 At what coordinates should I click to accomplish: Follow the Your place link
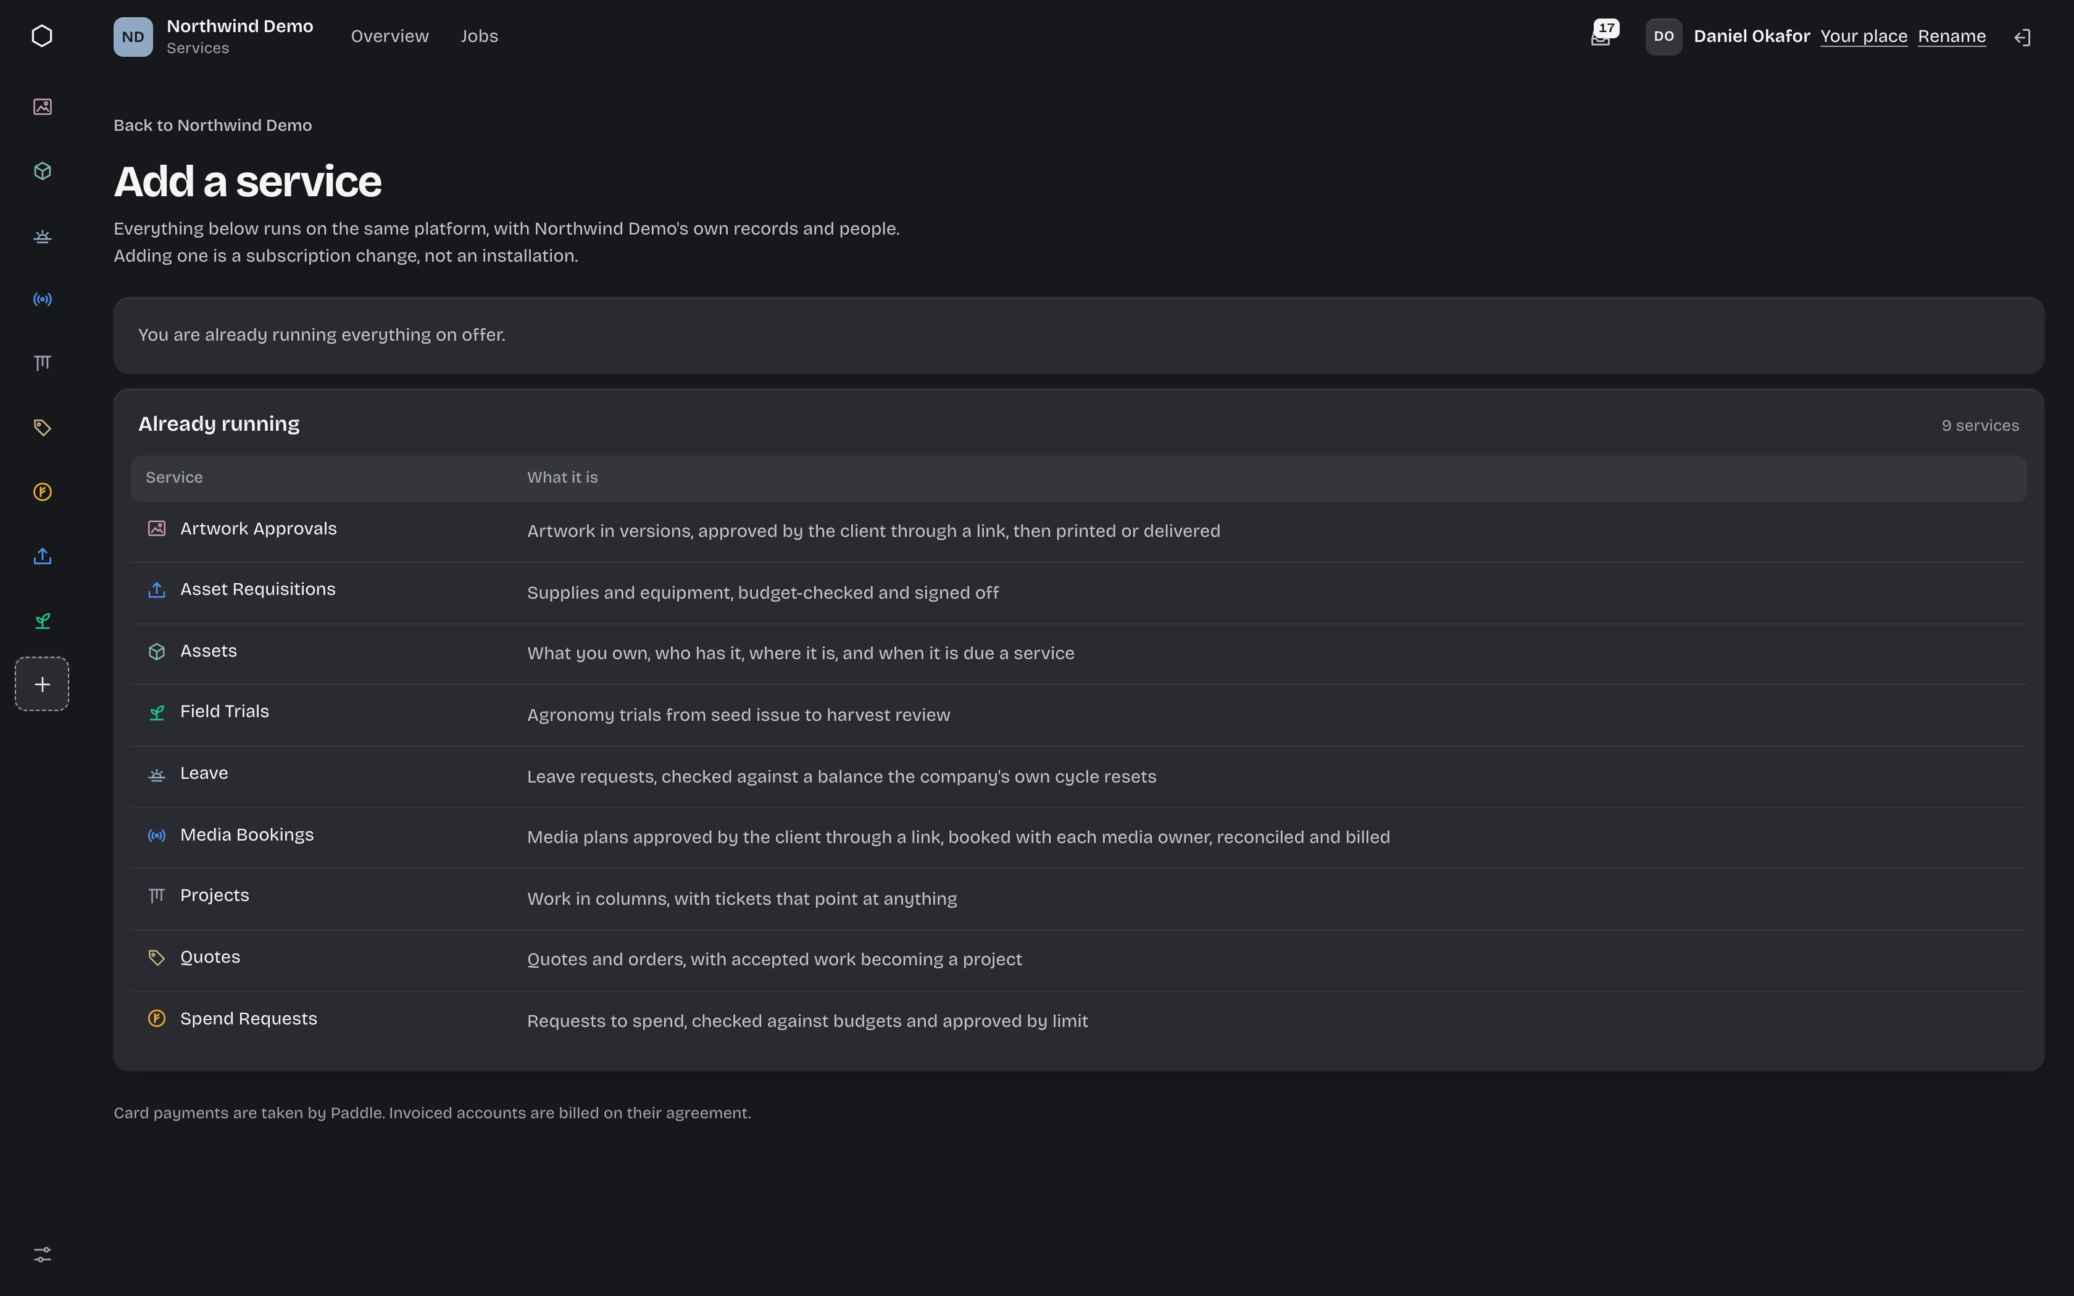[x=1863, y=36]
